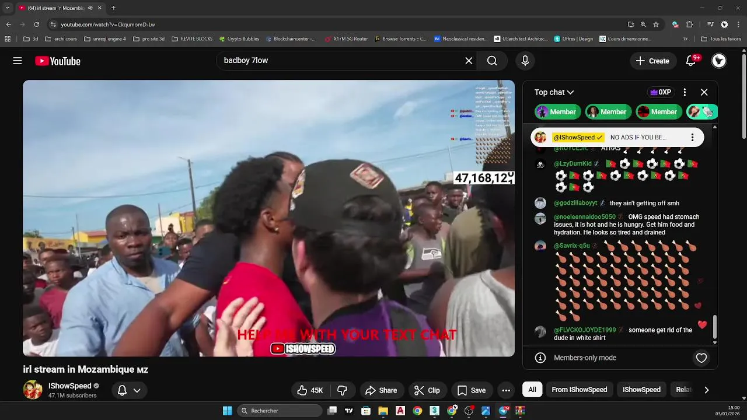Image resolution: width=747 pixels, height=420 pixels.
Task: Select the IShowSpeed chip
Action: click(641, 390)
